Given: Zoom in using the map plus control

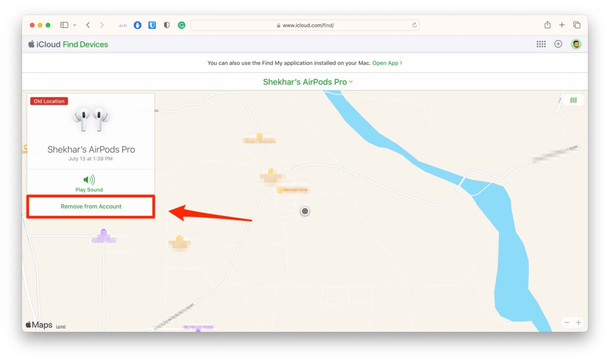Looking at the screenshot, I should point(579,322).
